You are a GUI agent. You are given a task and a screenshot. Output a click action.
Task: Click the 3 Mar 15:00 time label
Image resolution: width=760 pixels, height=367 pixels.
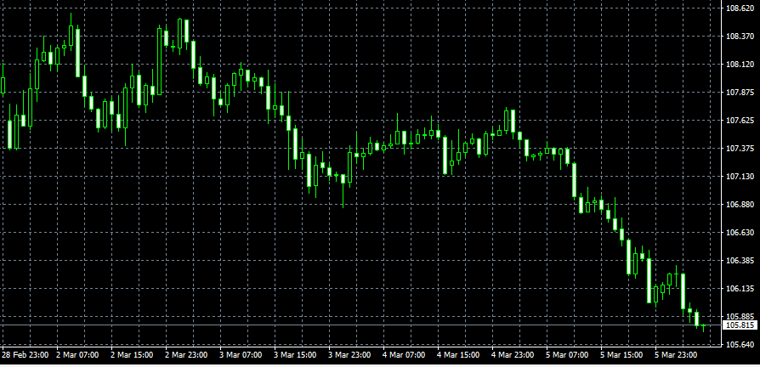(x=295, y=355)
